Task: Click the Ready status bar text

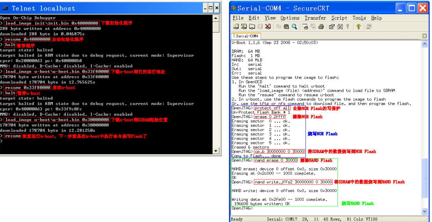Action: [236, 219]
